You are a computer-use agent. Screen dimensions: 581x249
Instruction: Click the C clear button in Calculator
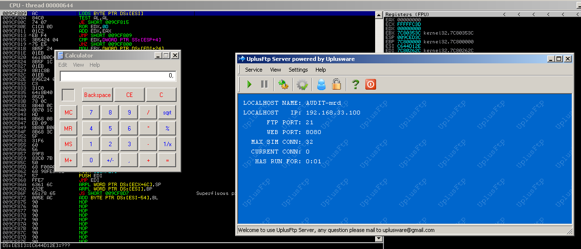(x=161, y=95)
